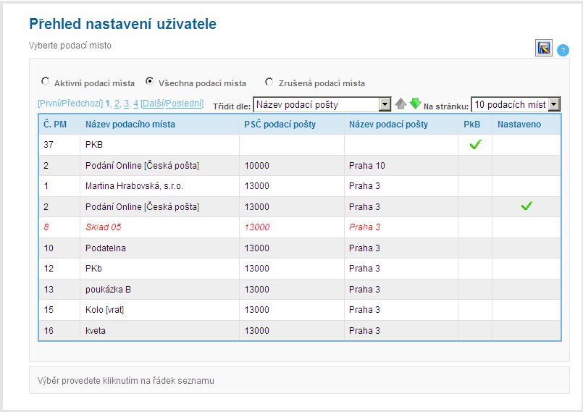
Task: Click green checkmark in PkB column for PKB row
Action: coord(475,145)
